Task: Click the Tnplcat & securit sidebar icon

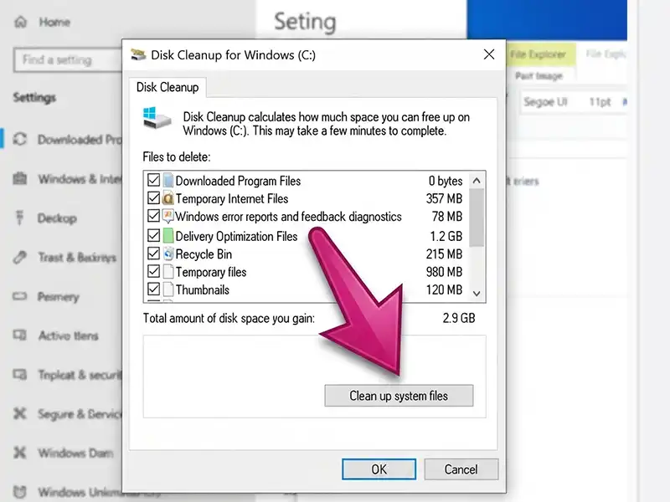Action: pos(19,374)
